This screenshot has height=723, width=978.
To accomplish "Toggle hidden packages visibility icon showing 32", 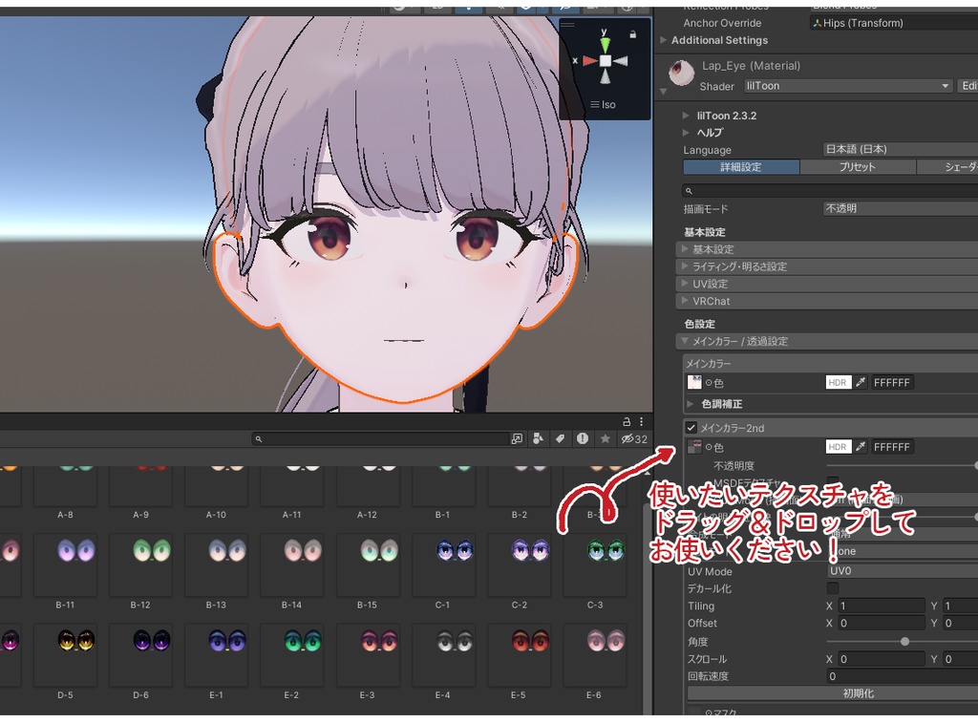I will [x=634, y=439].
